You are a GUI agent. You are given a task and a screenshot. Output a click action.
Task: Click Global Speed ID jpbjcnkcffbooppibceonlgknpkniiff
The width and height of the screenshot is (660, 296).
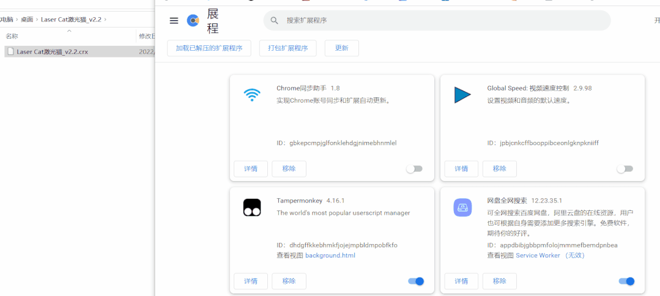pyautogui.click(x=543, y=143)
